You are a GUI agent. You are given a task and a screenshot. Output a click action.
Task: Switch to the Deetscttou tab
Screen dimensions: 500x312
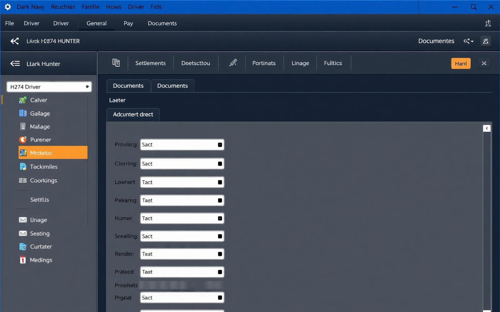[x=196, y=63]
